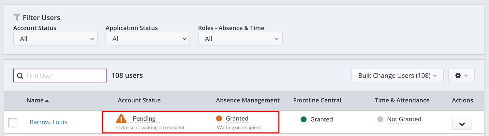Open the Barrow, Louis user link
Image resolution: width=489 pixels, height=136 pixels.
tap(48, 122)
